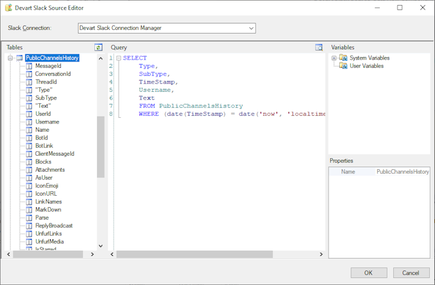Click the UserId column icon
The height and width of the screenshot is (285, 435).
click(x=29, y=114)
